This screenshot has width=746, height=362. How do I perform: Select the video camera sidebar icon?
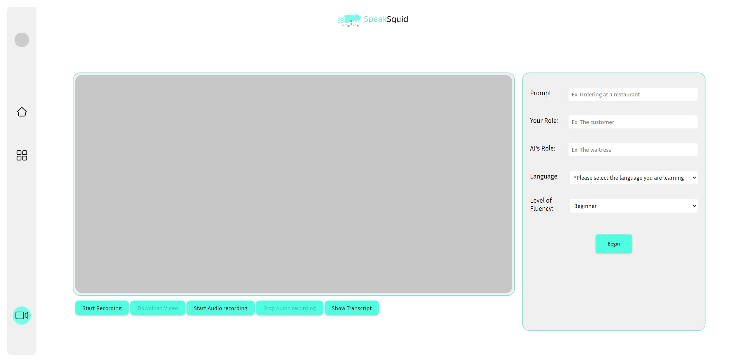[x=22, y=315]
